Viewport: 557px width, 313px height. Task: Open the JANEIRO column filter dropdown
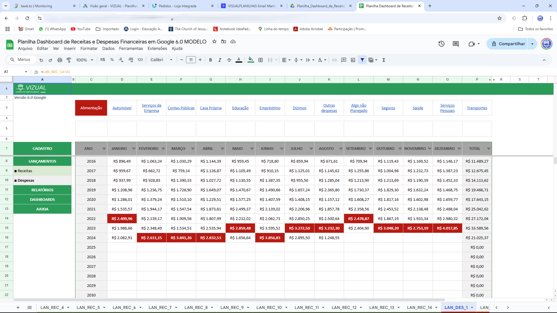pos(133,149)
